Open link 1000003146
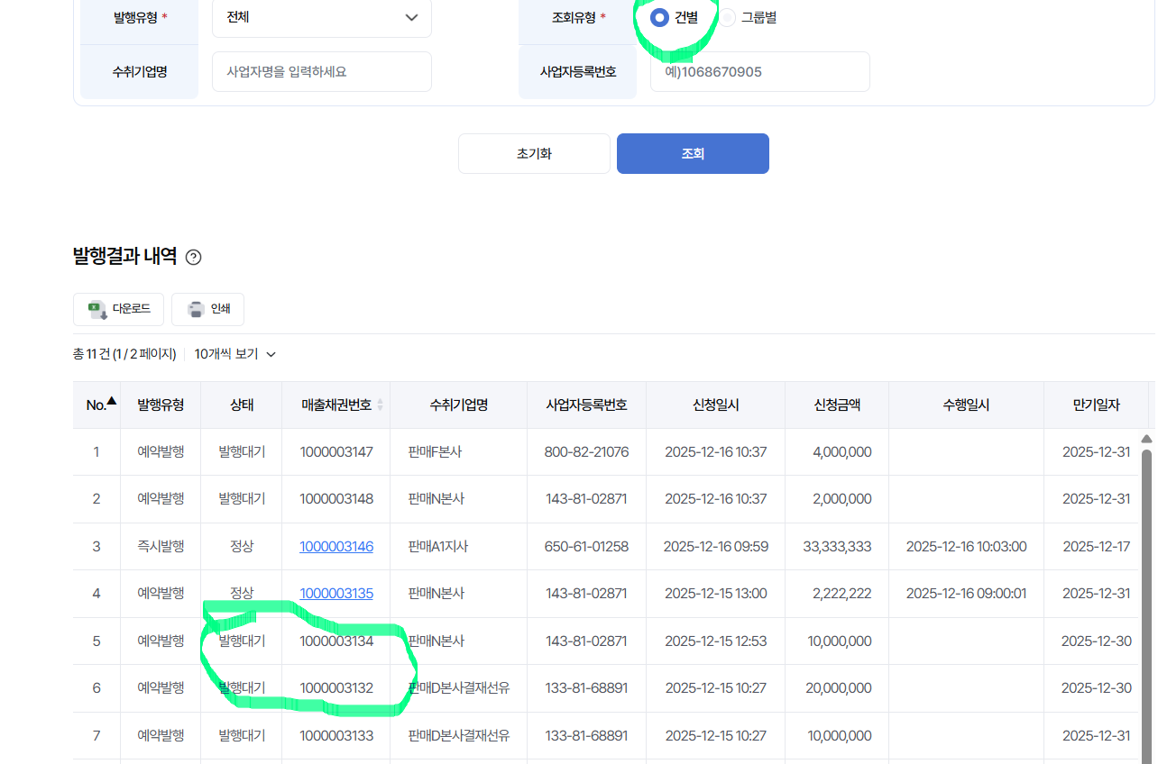 point(336,546)
